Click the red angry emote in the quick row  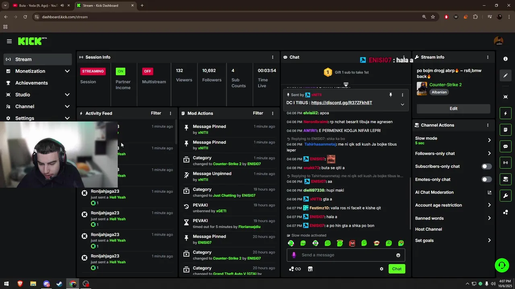click(352, 243)
